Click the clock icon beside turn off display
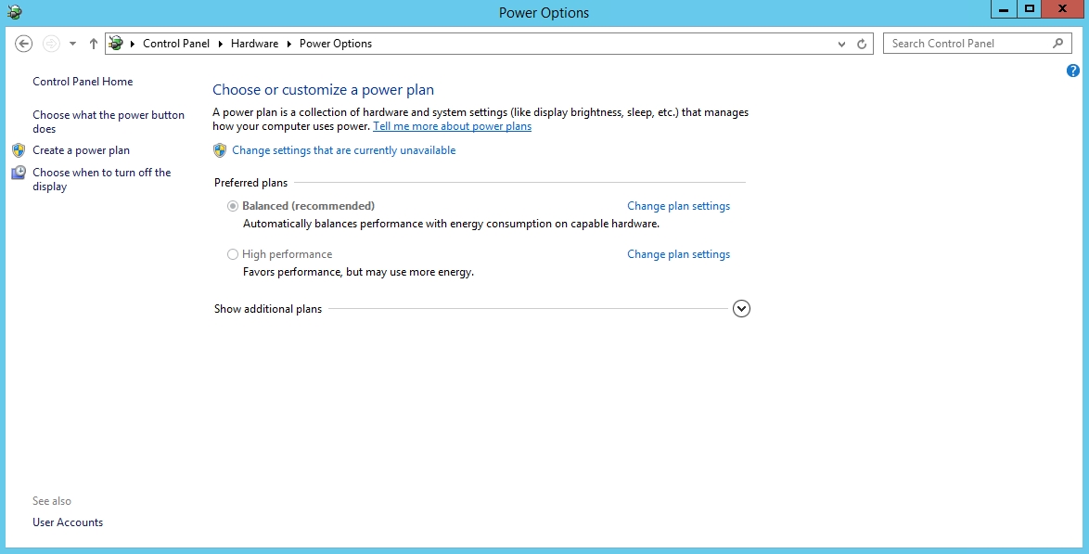The height and width of the screenshot is (554, 1089). [18, 172]
